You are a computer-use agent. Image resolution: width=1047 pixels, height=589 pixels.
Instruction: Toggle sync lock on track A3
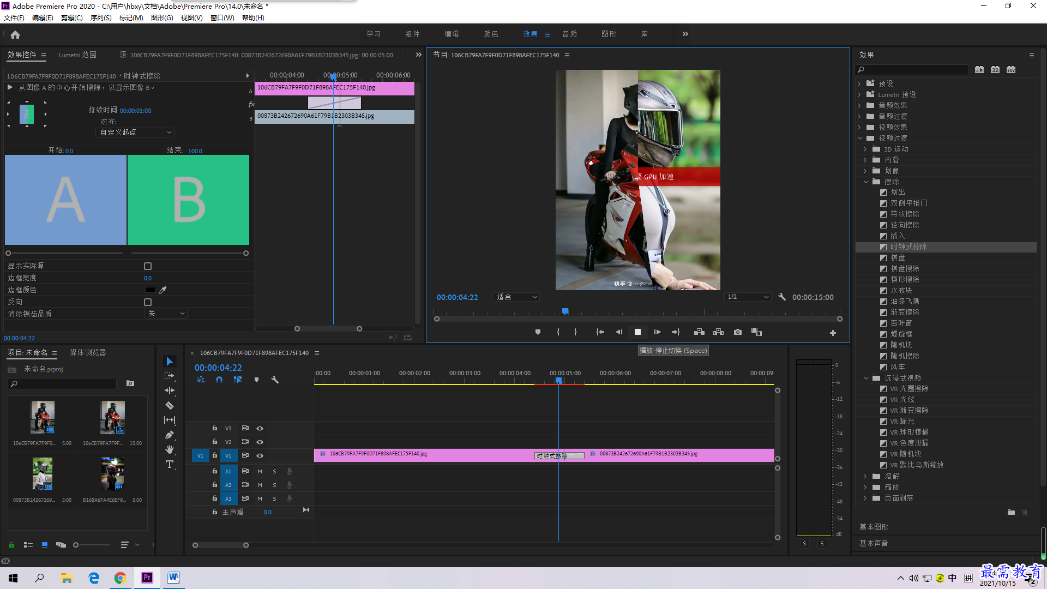245,498
